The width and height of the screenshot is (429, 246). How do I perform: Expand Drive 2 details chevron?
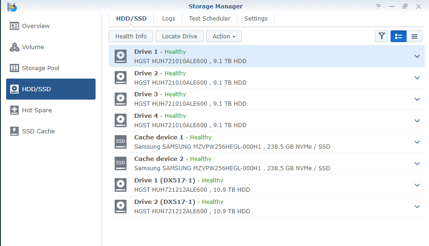[x=417, y=78]
